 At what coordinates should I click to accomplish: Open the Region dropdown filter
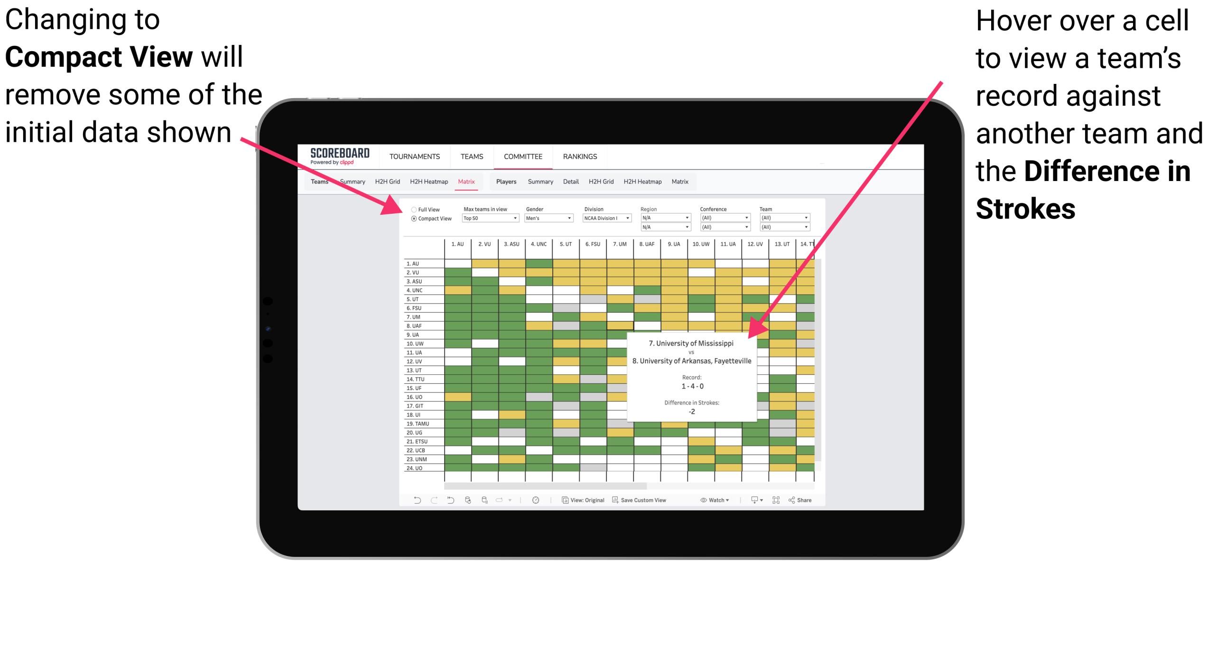coord(662,219)
